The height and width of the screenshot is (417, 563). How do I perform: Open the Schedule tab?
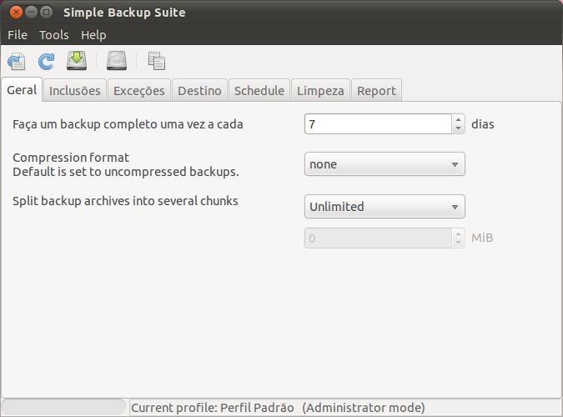(x=259, y=91)
